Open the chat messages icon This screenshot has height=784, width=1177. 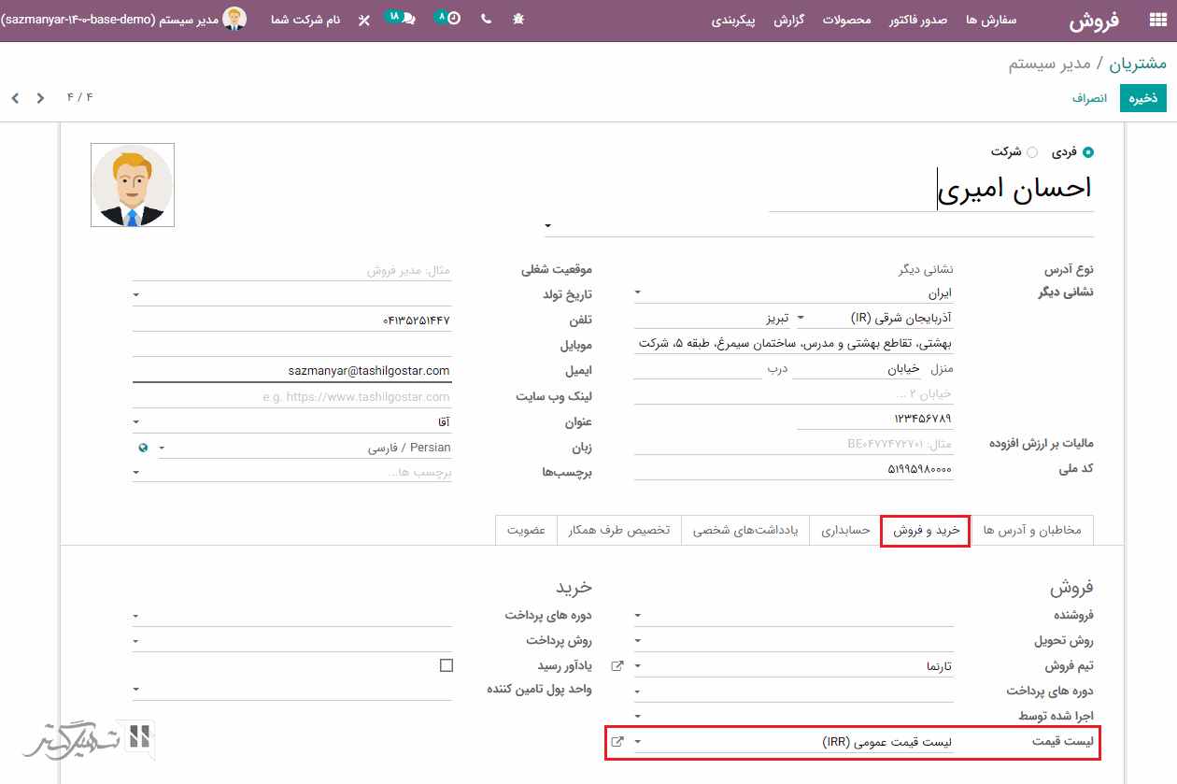[x=409, y=19]
